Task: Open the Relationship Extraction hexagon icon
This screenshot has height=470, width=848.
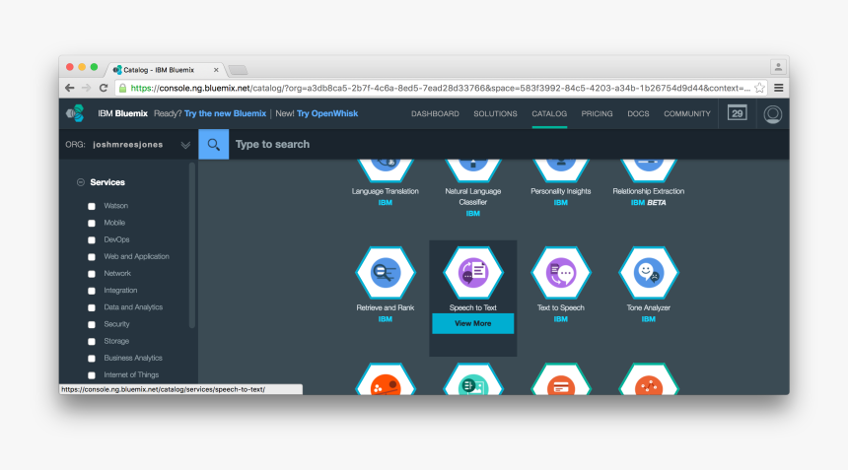Action: (649, 169)
